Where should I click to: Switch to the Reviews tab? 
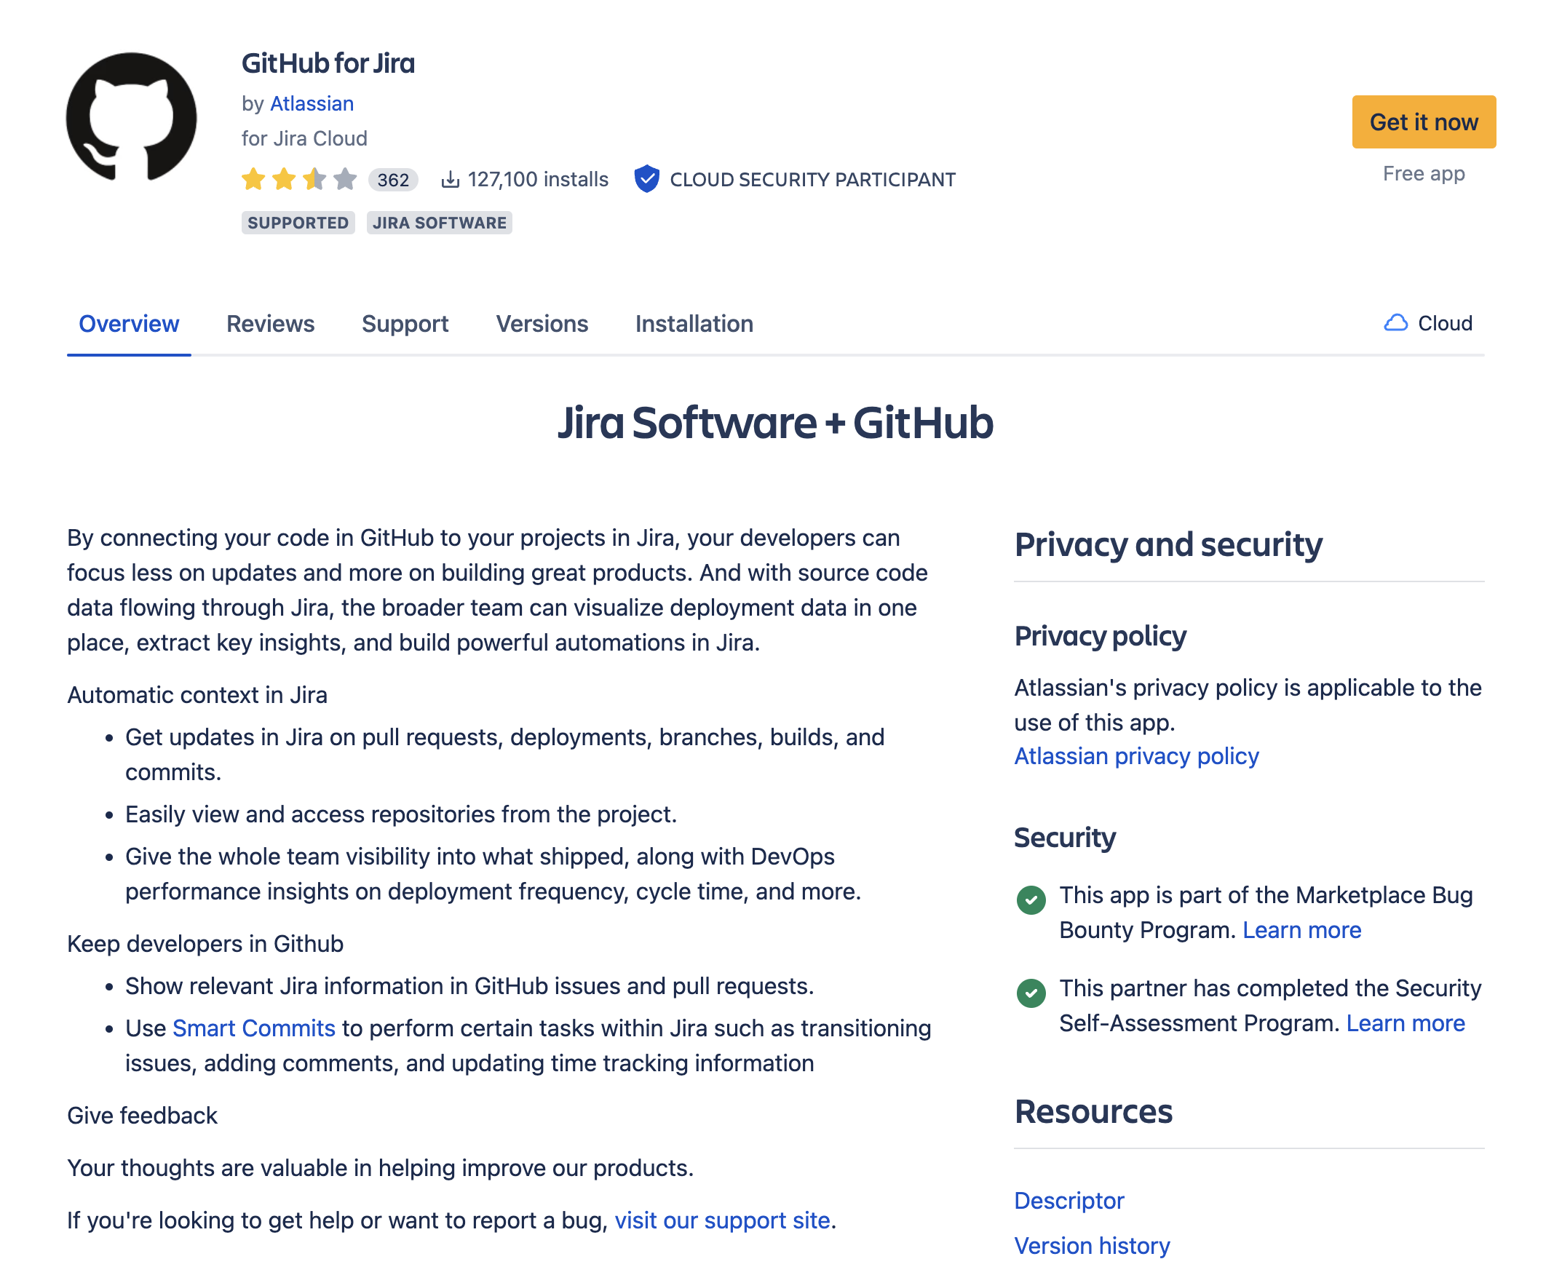coord(271,325)
